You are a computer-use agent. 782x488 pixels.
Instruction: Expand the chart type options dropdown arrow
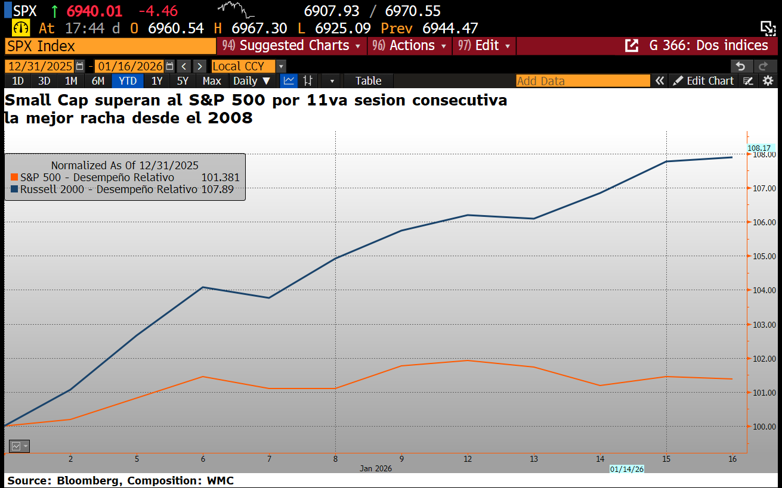[332, 80]
